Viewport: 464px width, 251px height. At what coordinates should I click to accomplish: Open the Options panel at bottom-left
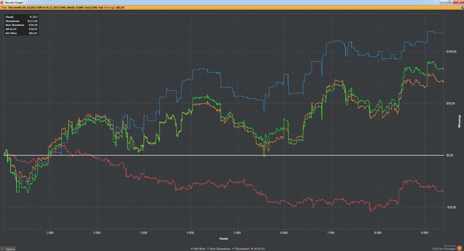(8, 249)
